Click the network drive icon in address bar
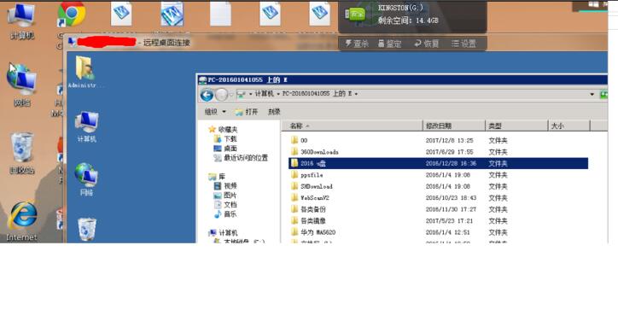 click(242, 94)
